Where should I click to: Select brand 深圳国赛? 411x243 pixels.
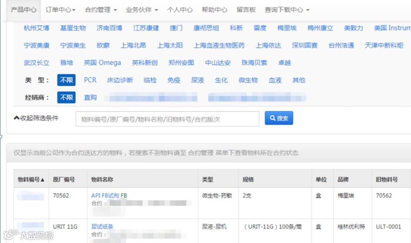[x=305, y=45]
